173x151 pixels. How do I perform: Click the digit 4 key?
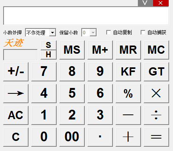(44, 93)
